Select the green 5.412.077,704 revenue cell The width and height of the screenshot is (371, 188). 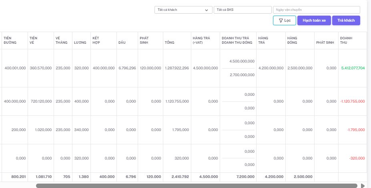[x=353, y=68]
